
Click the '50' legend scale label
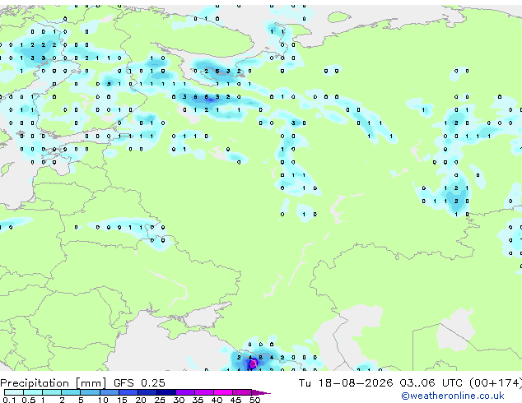click(254, 400)
